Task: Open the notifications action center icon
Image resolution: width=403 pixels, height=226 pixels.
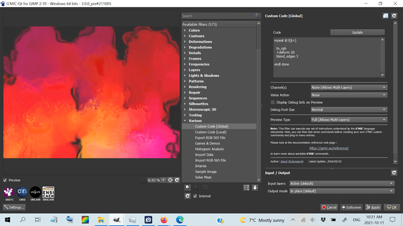Action: point(392,220)
